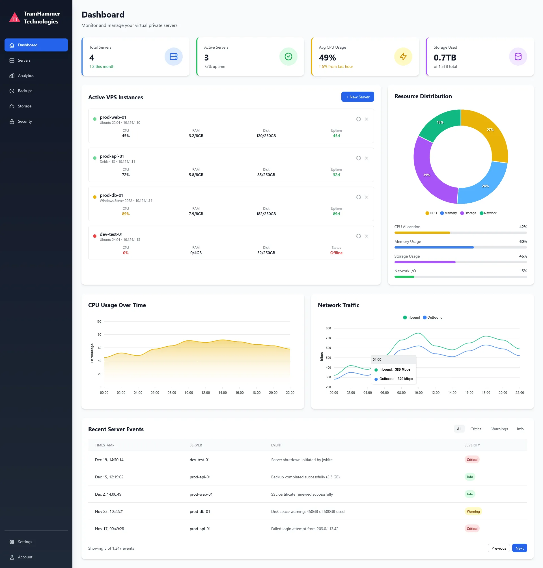Click the Memory Usage progress bar

460,248
